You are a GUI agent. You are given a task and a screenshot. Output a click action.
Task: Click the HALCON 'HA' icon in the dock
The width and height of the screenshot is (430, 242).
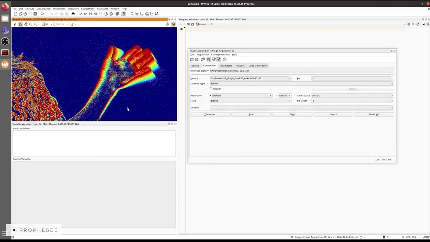coord(5,64)
